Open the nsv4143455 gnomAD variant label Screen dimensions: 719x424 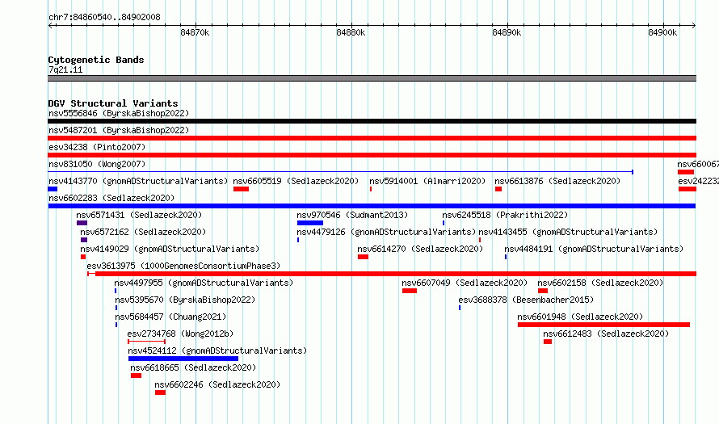click(568, 232)
